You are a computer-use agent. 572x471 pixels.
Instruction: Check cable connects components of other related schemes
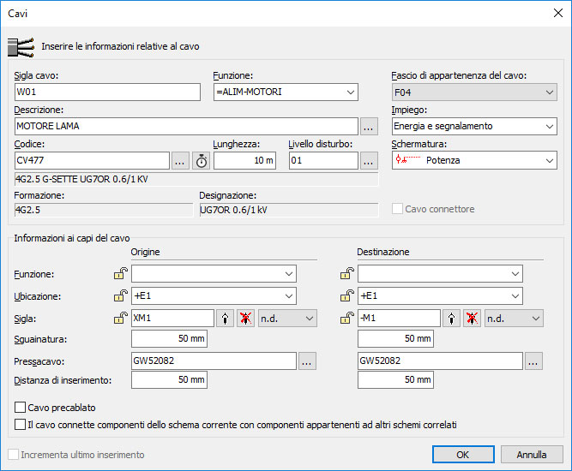coord(20,425)
